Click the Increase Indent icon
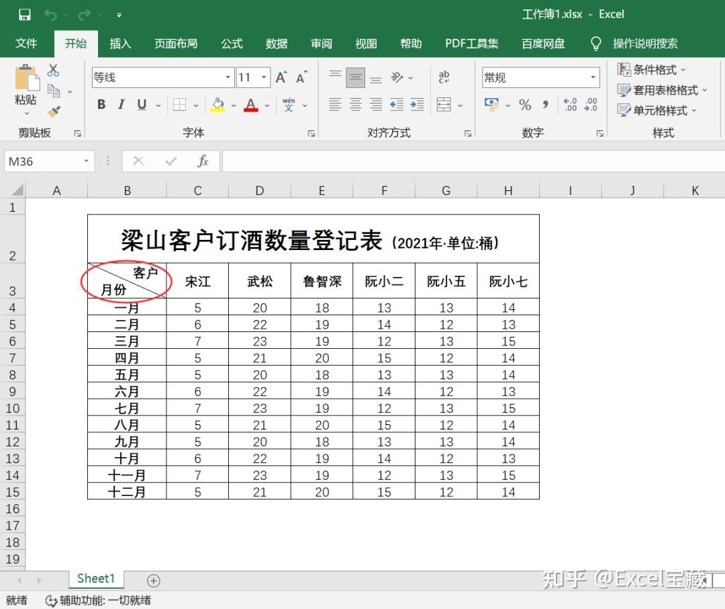 pos(418,104)
